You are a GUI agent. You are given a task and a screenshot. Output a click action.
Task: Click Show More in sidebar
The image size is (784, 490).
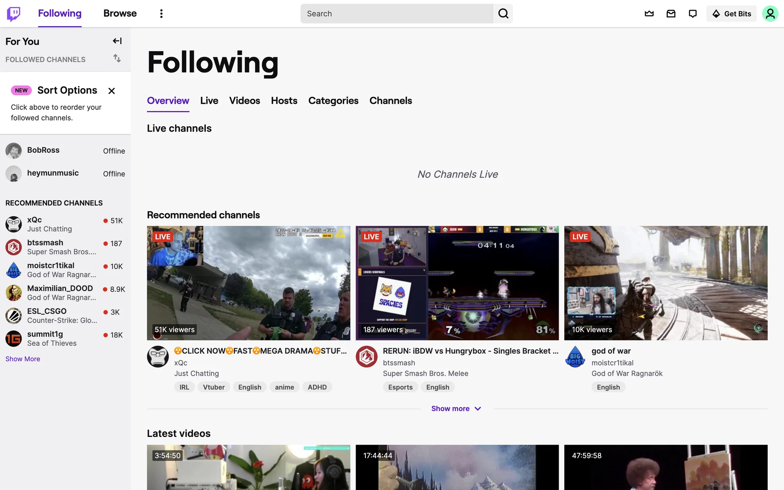(23, 359)
